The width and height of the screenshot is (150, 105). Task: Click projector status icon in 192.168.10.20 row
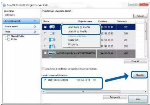click(x=52, y=33)
